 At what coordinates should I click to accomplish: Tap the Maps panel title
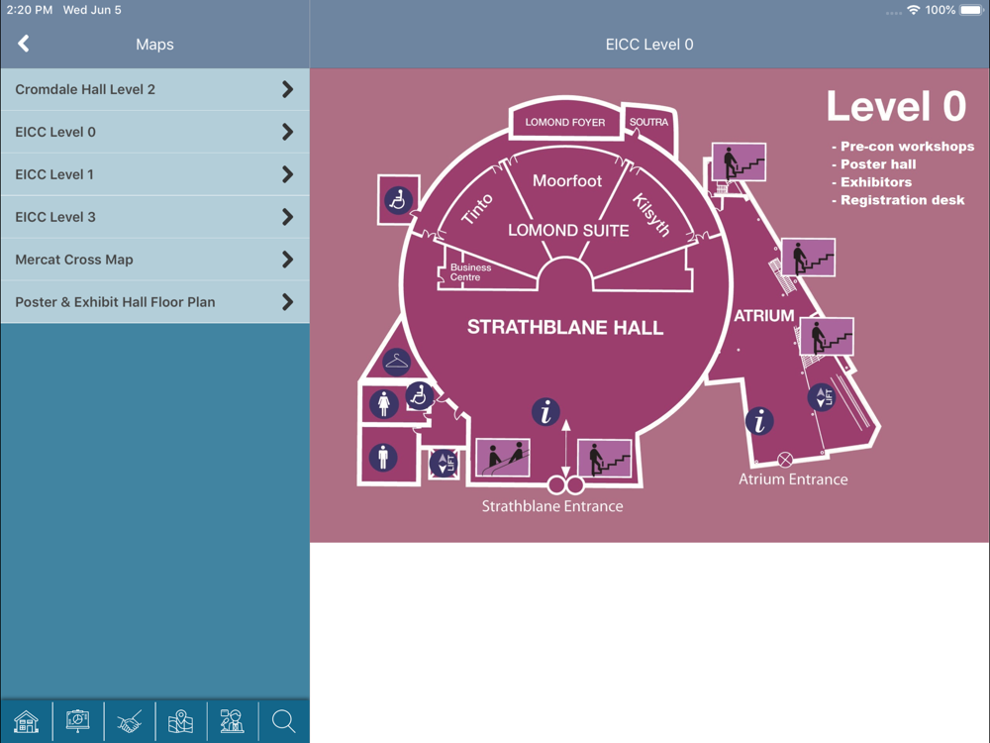154,45
